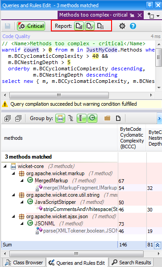Screen dimensions: 162x267
Task: Collapse org.apache.wicket.markup package node
Action: [13, 173]
